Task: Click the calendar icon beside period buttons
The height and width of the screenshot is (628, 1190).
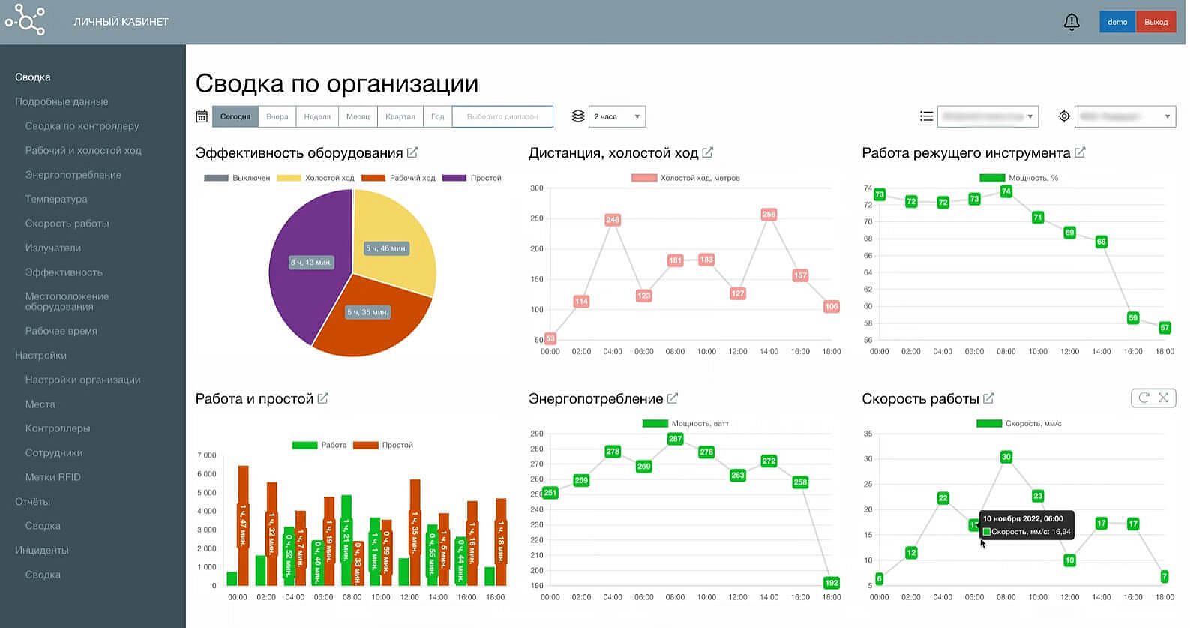Action: [202, 116]
